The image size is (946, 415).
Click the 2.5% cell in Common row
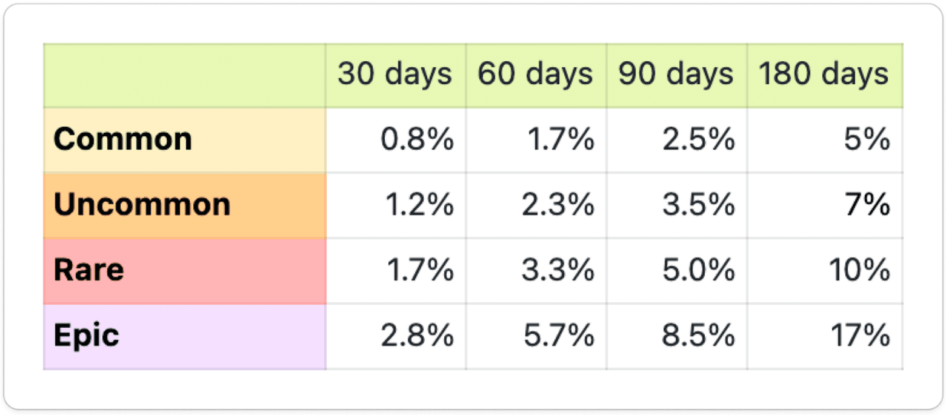698,141
